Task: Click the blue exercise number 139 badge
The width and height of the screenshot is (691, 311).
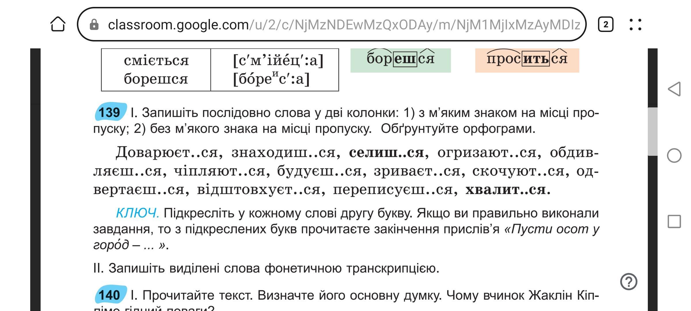Action: [x=110, y=112]
